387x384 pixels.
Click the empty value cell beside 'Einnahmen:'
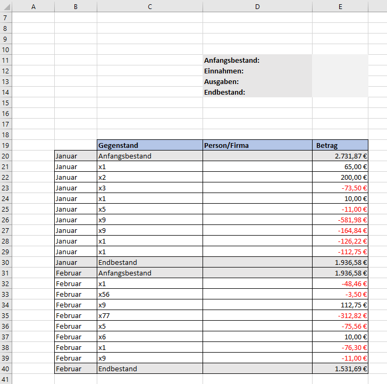(x=340, y=71)
